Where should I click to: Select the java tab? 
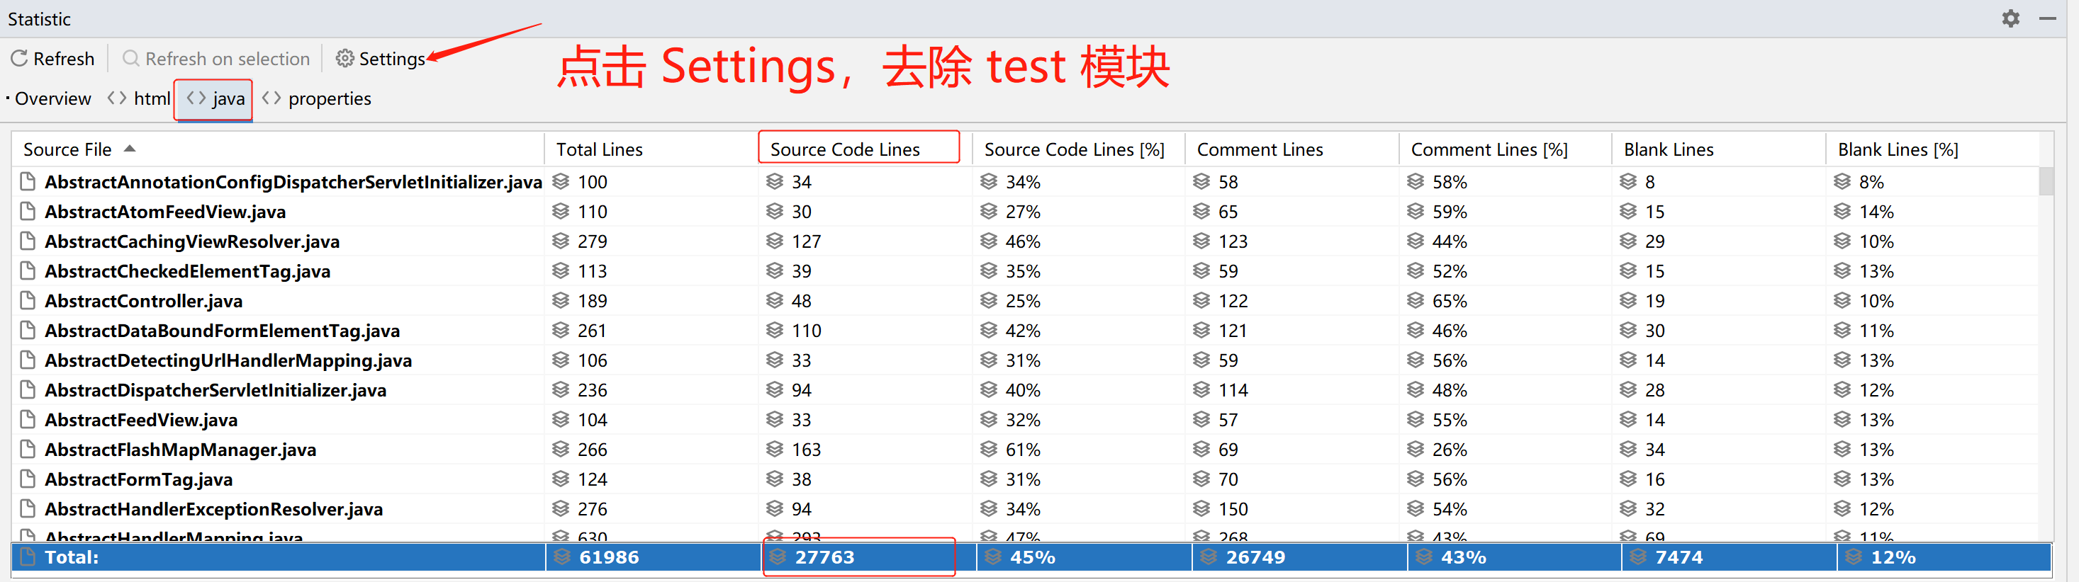pyautogui.click(x=215, y=98)
